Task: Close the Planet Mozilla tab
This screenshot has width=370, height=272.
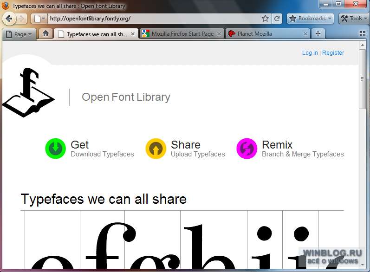Action: pos(305,34)
